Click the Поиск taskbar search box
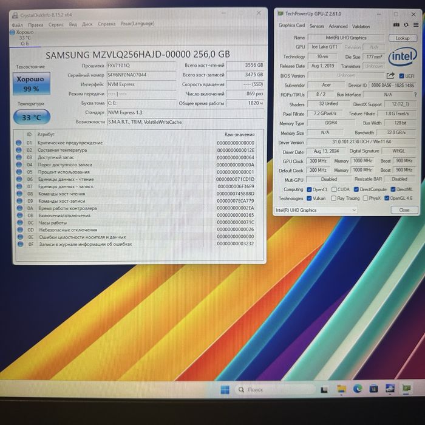425x425 pixels. [x=275, y=390]
